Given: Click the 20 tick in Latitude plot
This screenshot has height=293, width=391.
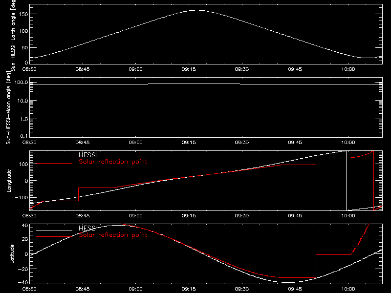Looking at the screenshot, I should coord(25,239).
